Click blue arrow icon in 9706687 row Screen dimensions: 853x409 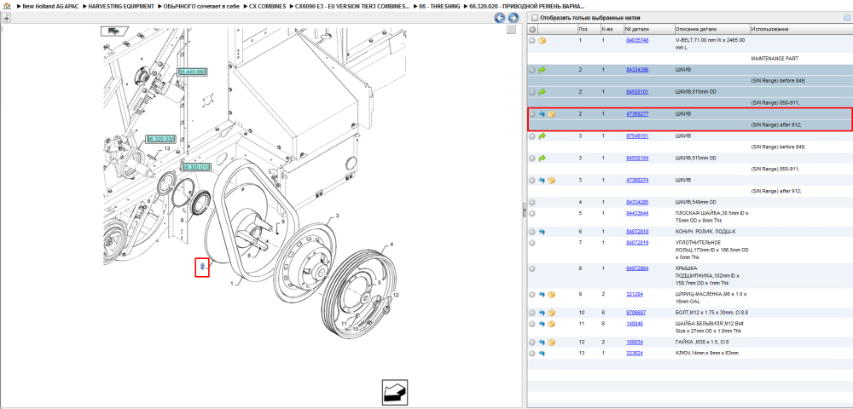[x=542, y=313]
